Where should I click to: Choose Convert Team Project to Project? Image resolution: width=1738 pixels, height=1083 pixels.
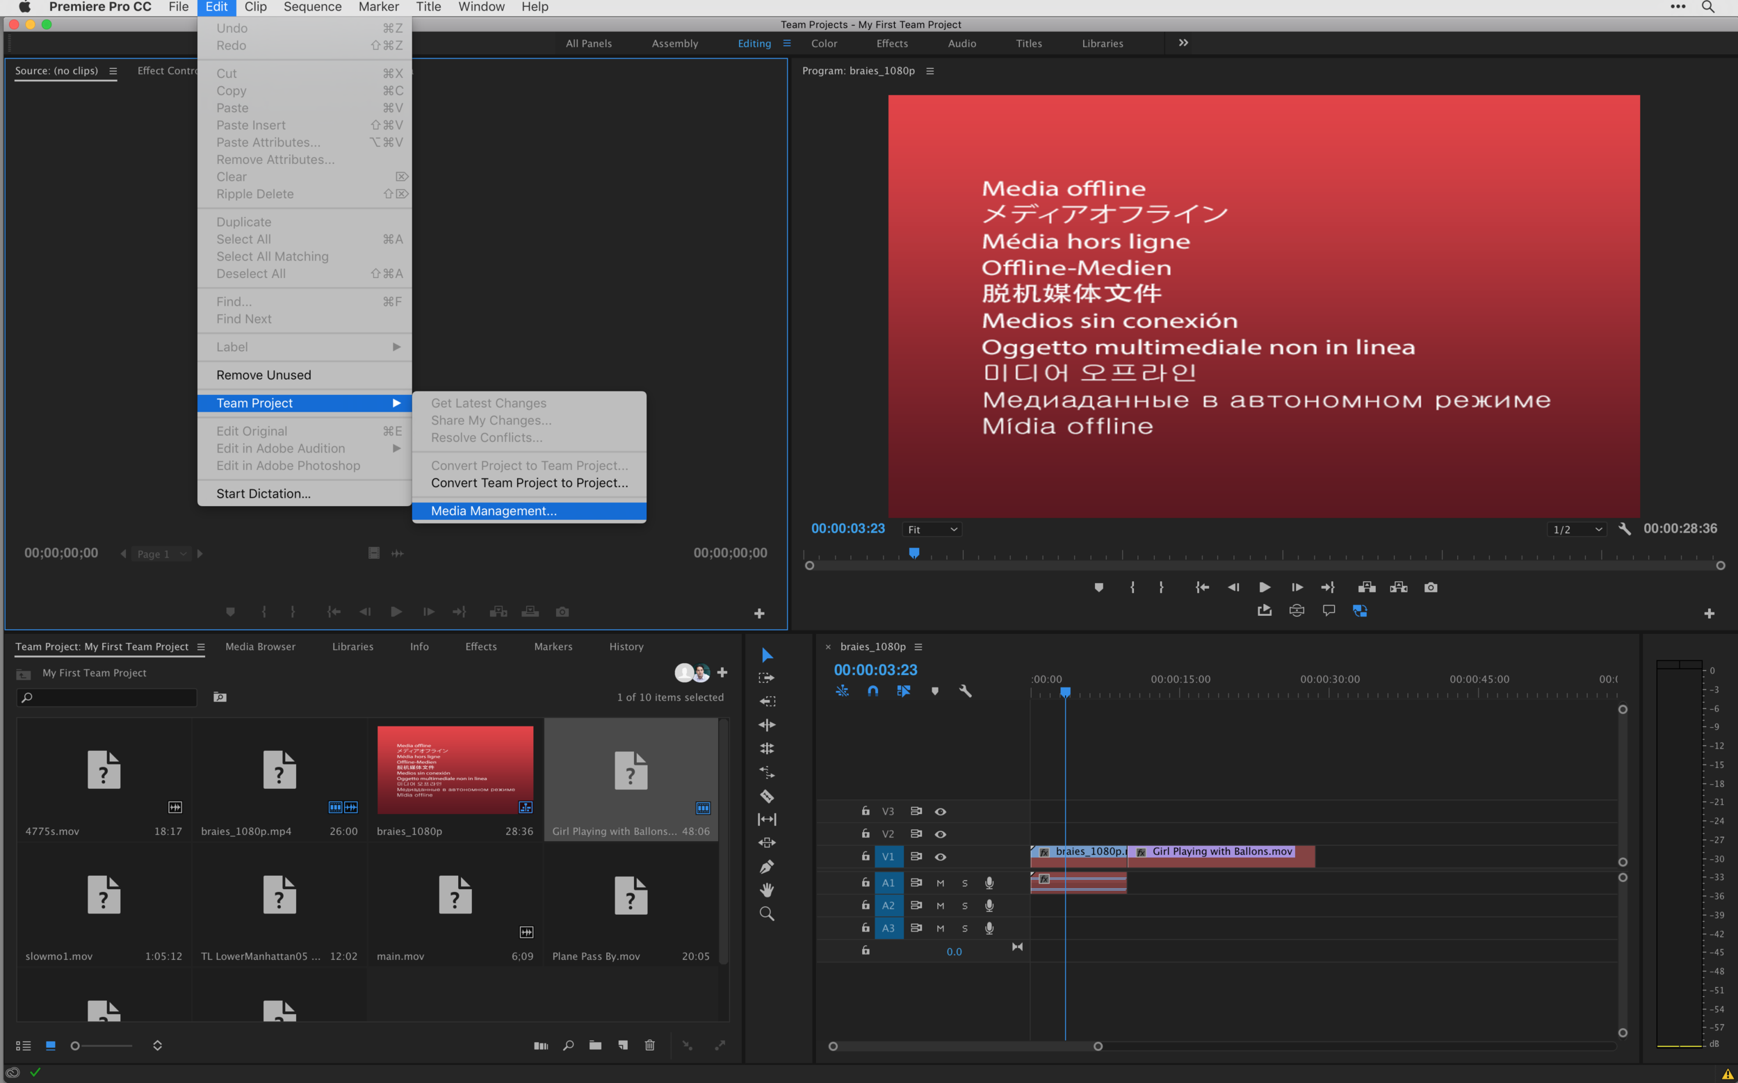pyautogui.click(x=529, y=483)
